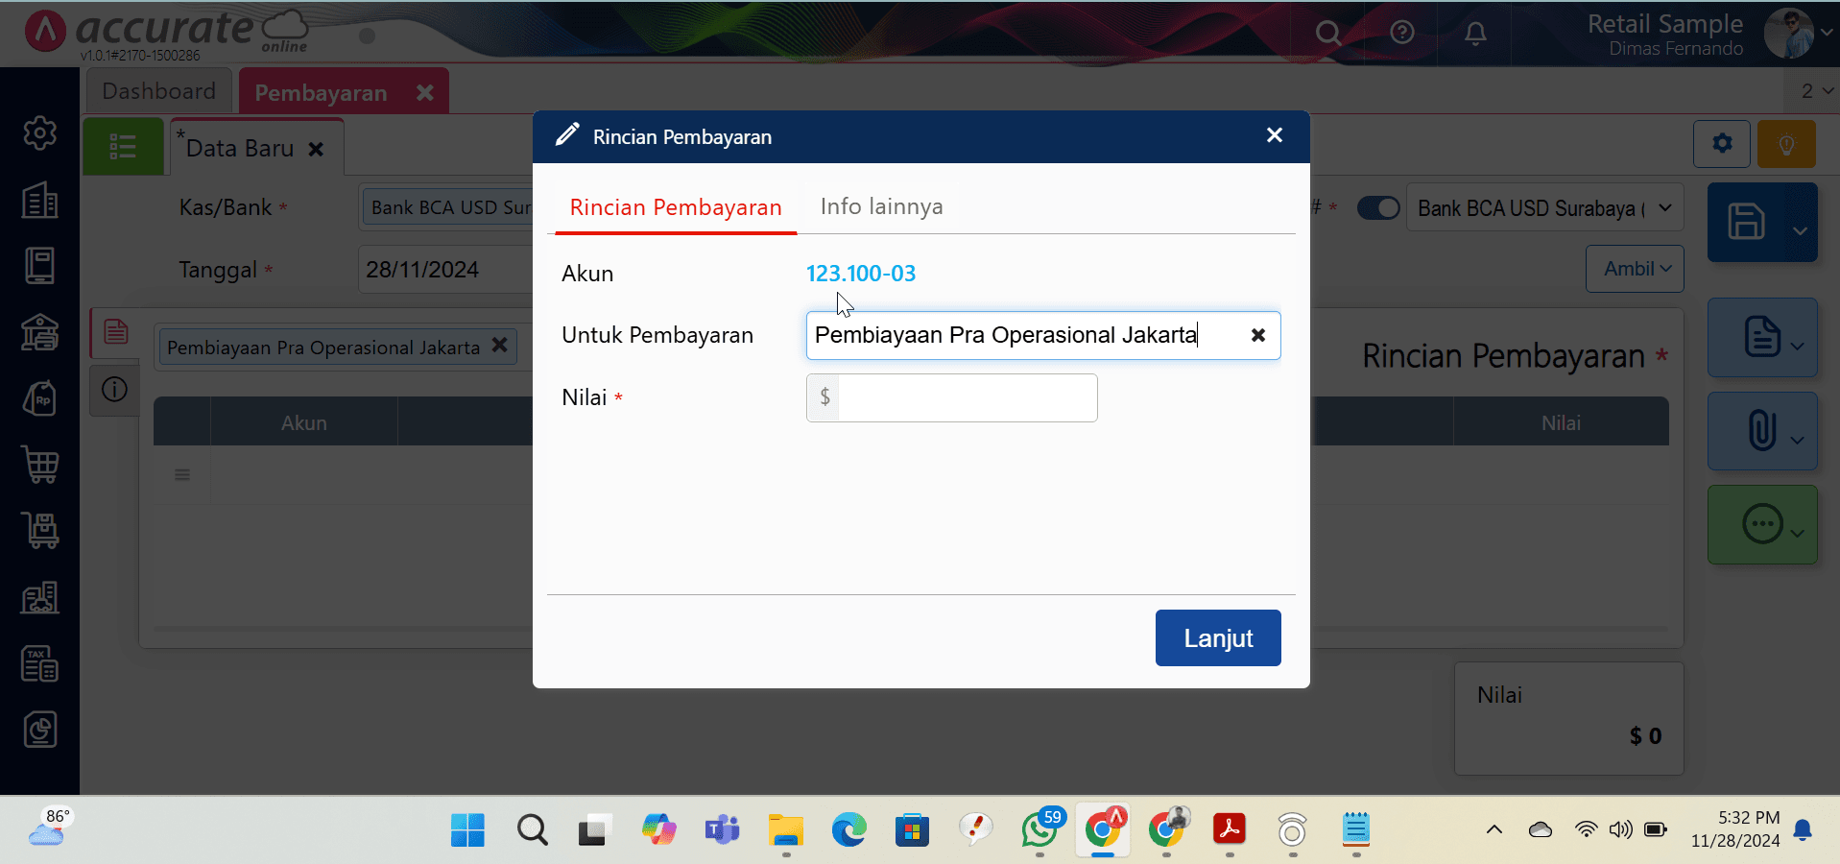Open WhatsApp from the taskbar
The width and height of the screenshot is (1840, 864).
[1039, 829]
